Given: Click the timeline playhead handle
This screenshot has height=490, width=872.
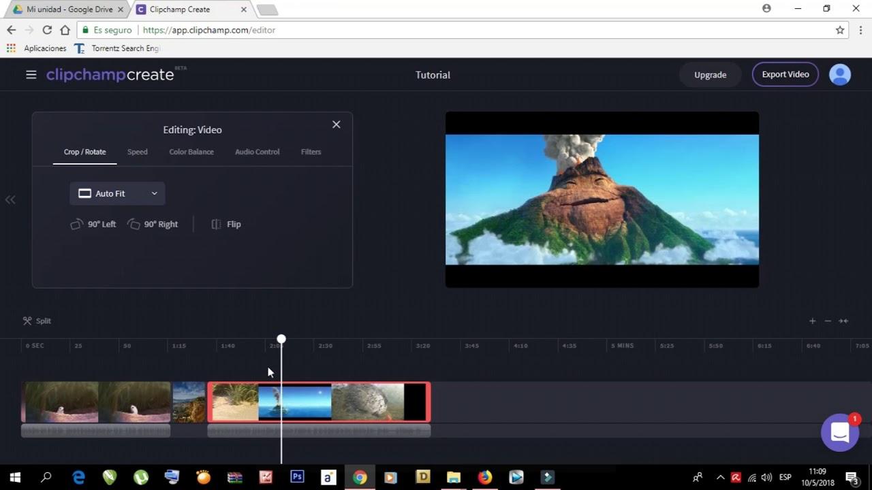Looking at the screenshot, I should coord(281,339).
